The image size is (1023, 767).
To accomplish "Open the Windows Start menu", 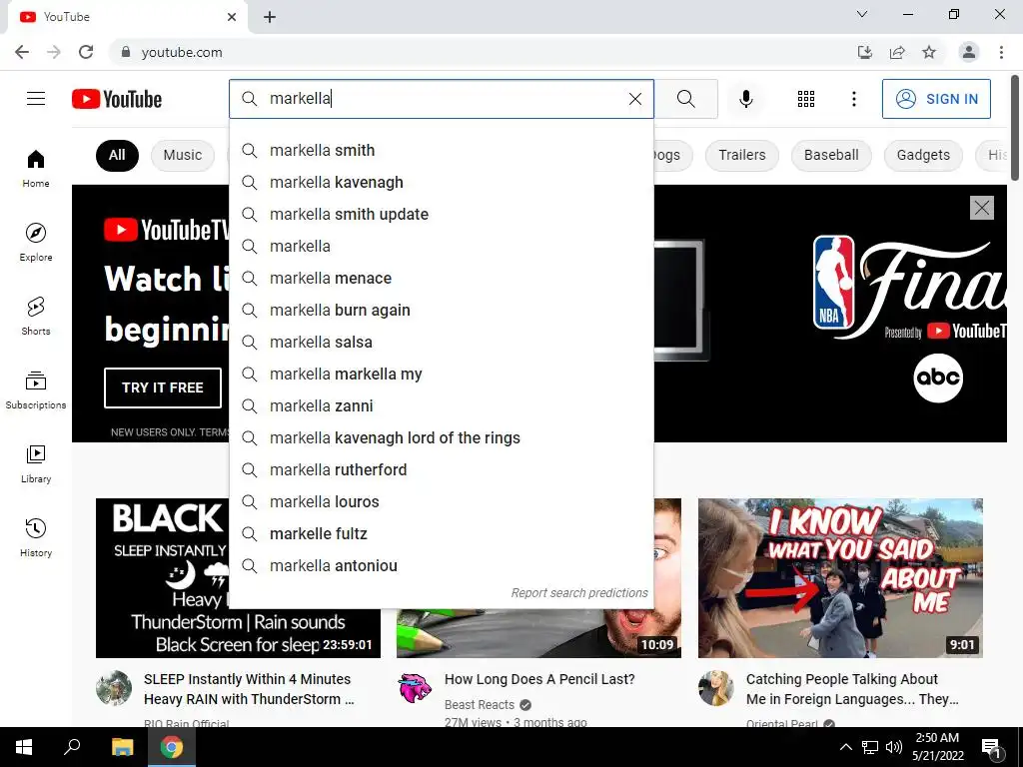I will coord(24,747).
